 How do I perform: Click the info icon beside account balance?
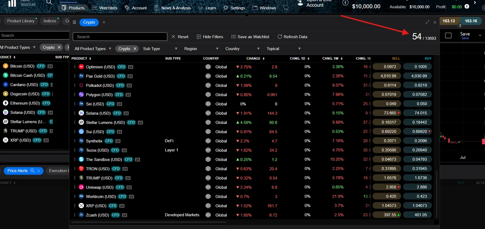[x=345, y=3]
